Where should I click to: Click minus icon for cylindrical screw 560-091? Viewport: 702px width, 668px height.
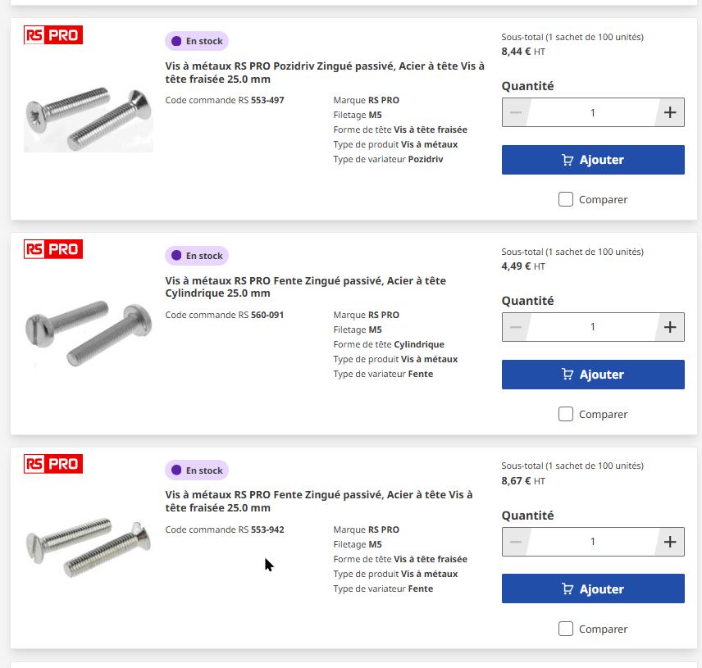(x=516, y=327)
